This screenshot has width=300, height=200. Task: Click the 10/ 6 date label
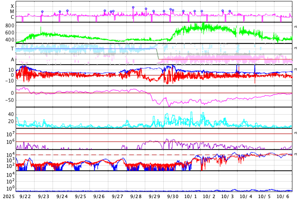[283, 196]
